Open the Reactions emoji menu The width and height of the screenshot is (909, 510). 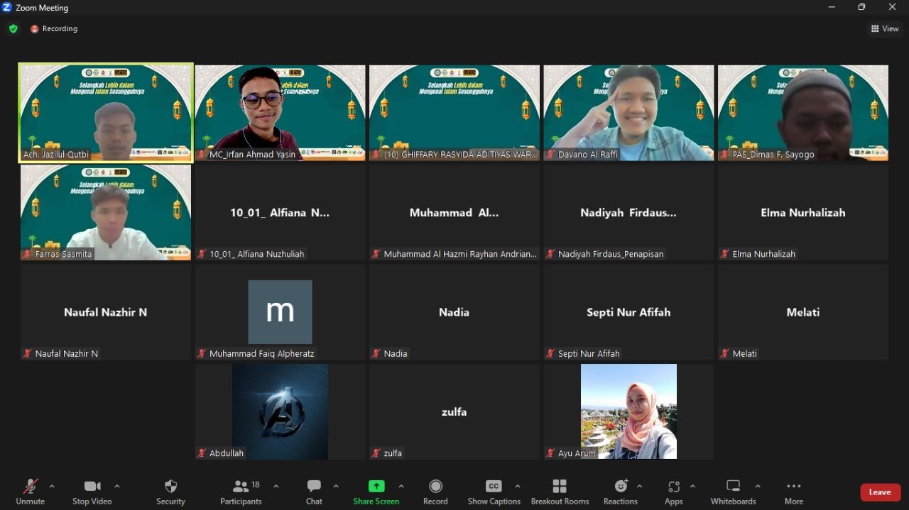621,492
